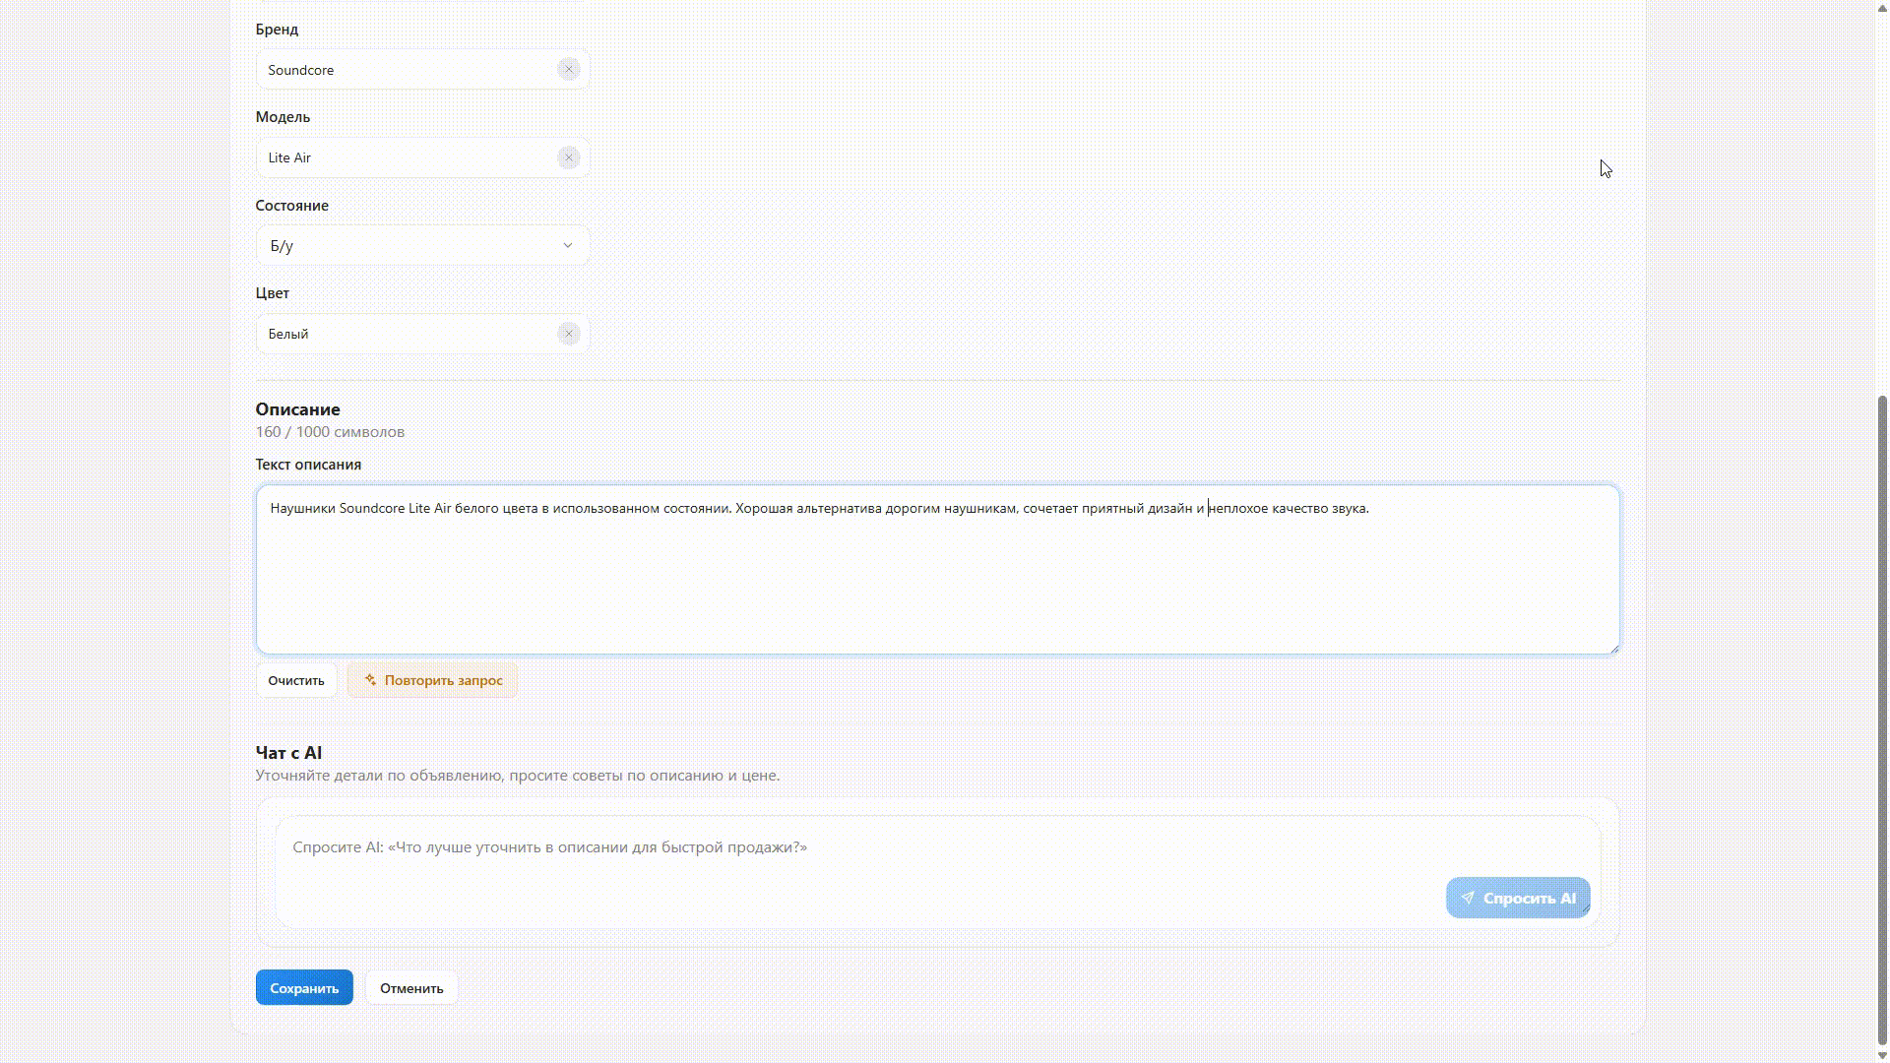This screenshot has width=1890, height=1063.
Task: Open the condition dropdown under Состояние label
Action: click(x=421, y=245)
